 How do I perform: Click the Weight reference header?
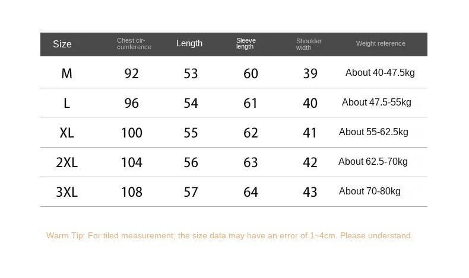[x=381, y=43]
